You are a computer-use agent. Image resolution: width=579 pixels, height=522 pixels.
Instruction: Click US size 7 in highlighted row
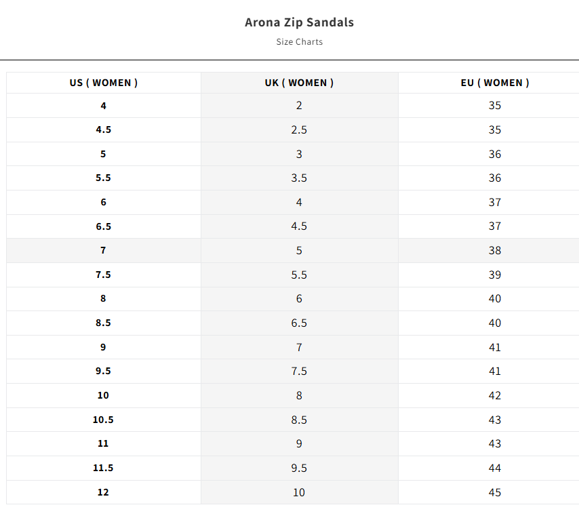103,251
